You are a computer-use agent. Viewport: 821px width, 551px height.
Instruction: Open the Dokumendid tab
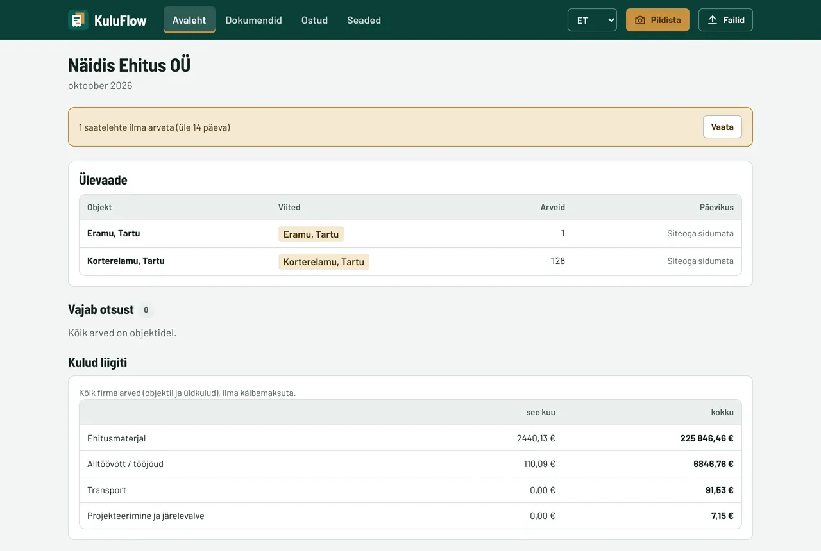click(x=253, y=20)
